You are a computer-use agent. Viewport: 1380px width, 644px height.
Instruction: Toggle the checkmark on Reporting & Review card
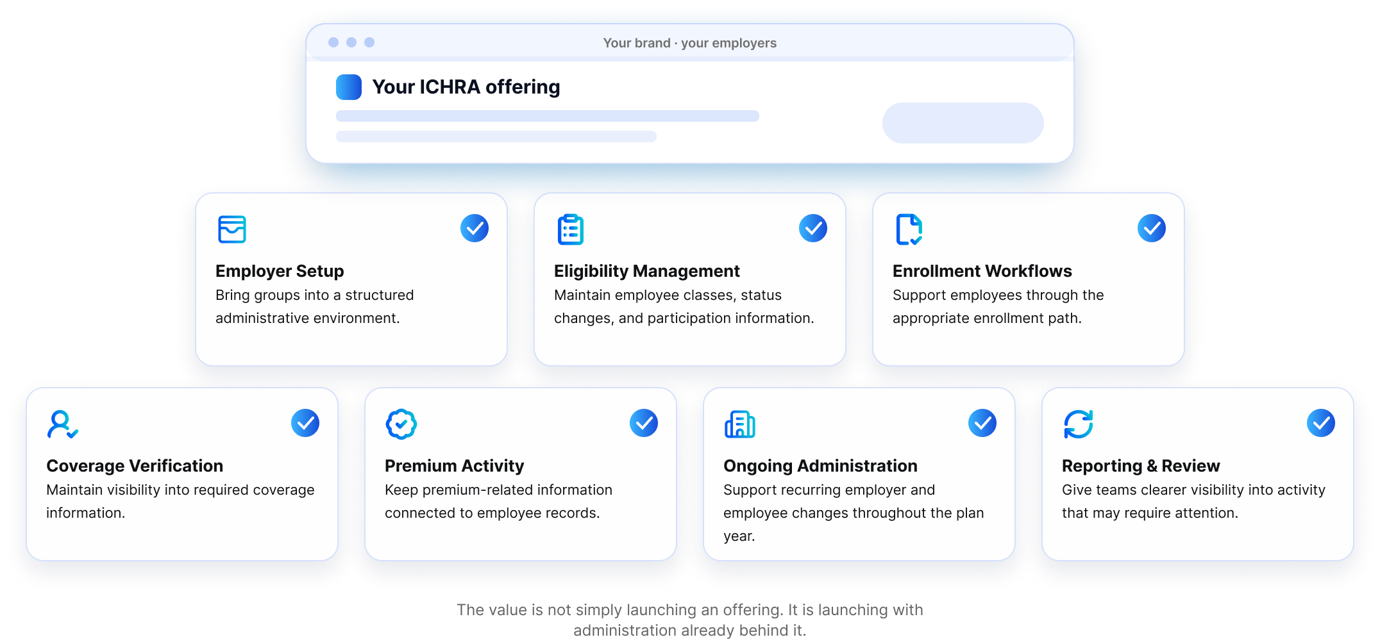(x=1321, y=423)
